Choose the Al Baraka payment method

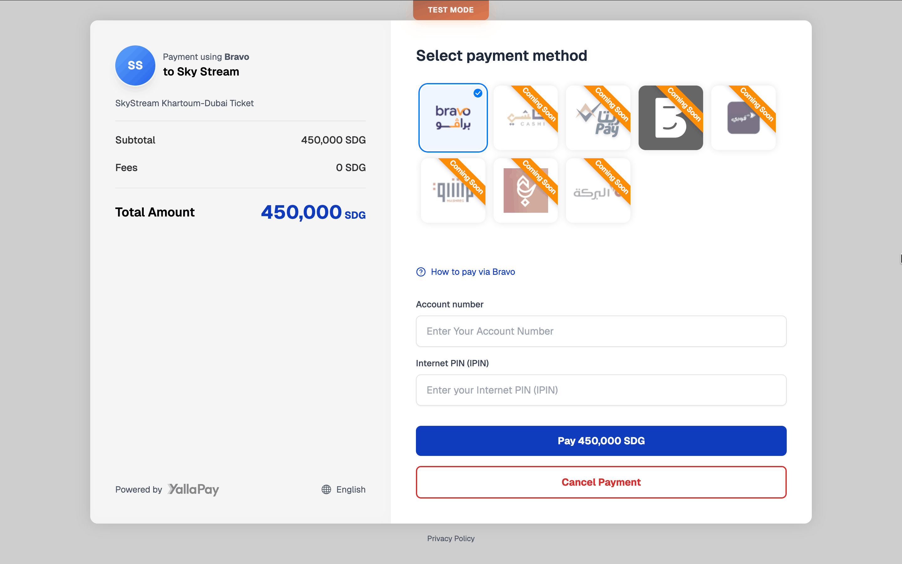click(x=598, y=191)
